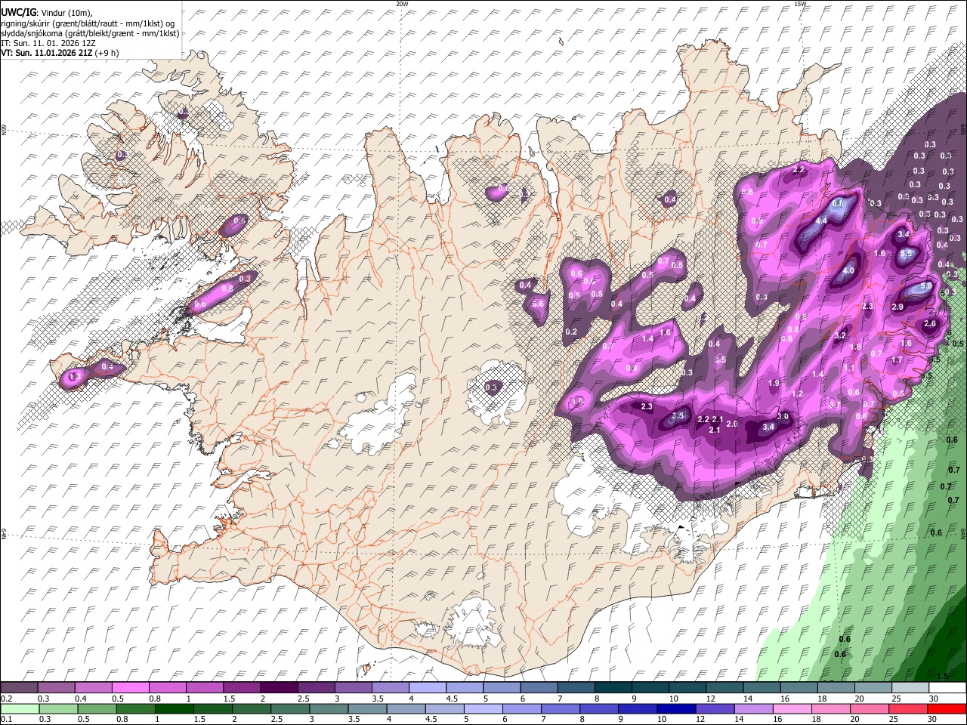Screen dimensions: 967x725
Task: Click the 3.0 snowfall value on the map
Action: click(783, 417)
